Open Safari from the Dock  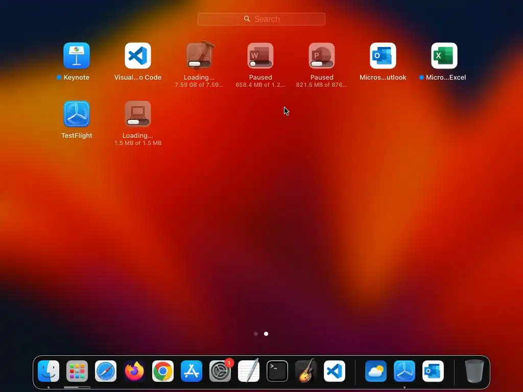coord(106,371)
